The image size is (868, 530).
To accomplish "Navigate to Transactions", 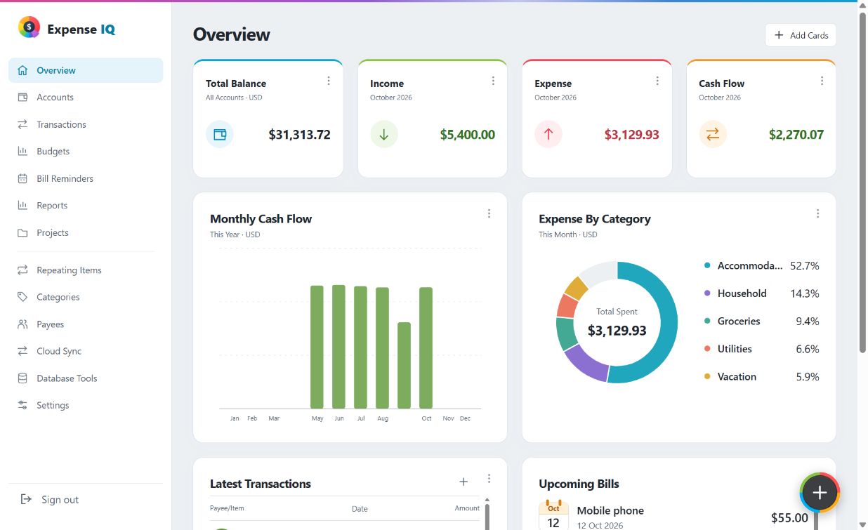I will [x=86, y=124].
